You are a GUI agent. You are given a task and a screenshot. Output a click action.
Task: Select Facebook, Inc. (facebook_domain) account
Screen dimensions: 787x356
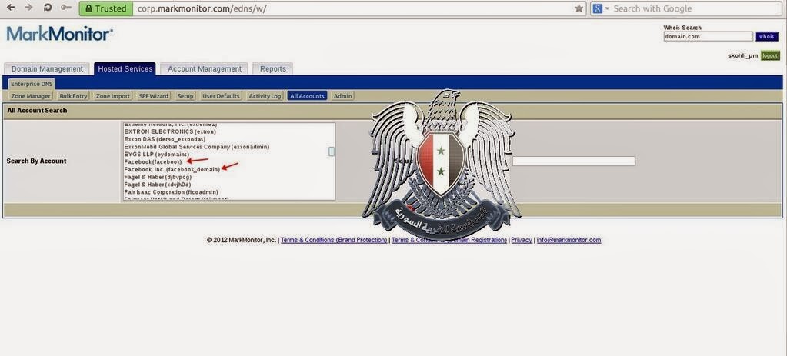click(x=172, y=169)
